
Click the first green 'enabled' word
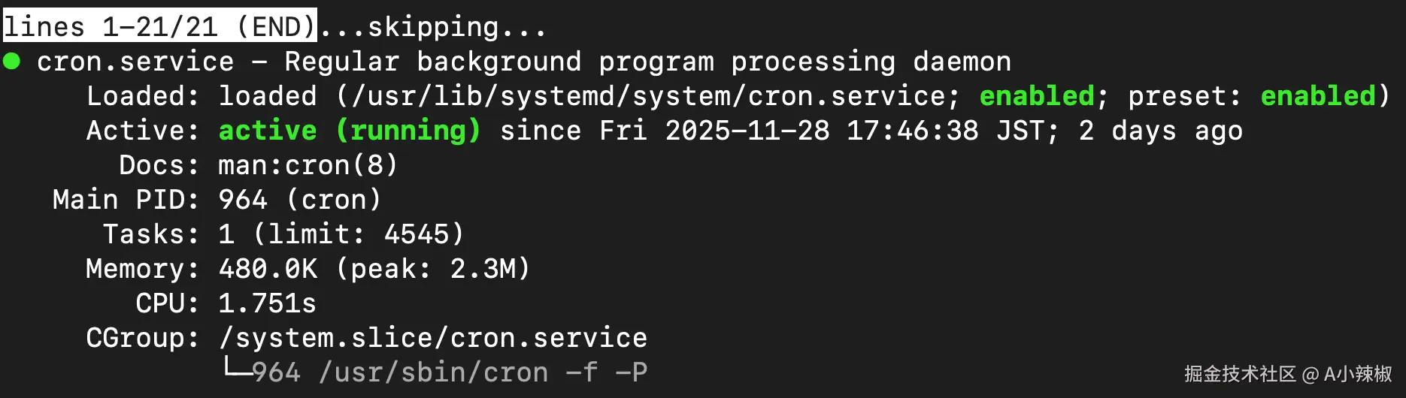point(1036,96)
